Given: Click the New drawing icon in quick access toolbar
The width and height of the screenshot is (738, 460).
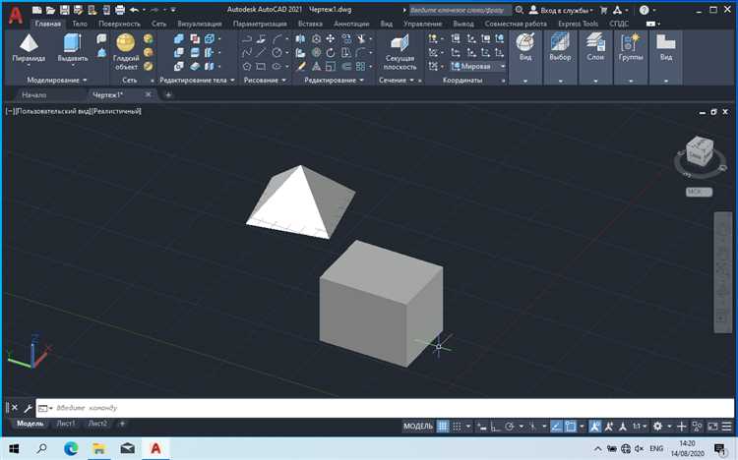Looking at the screenshot, I should point(37,10).
